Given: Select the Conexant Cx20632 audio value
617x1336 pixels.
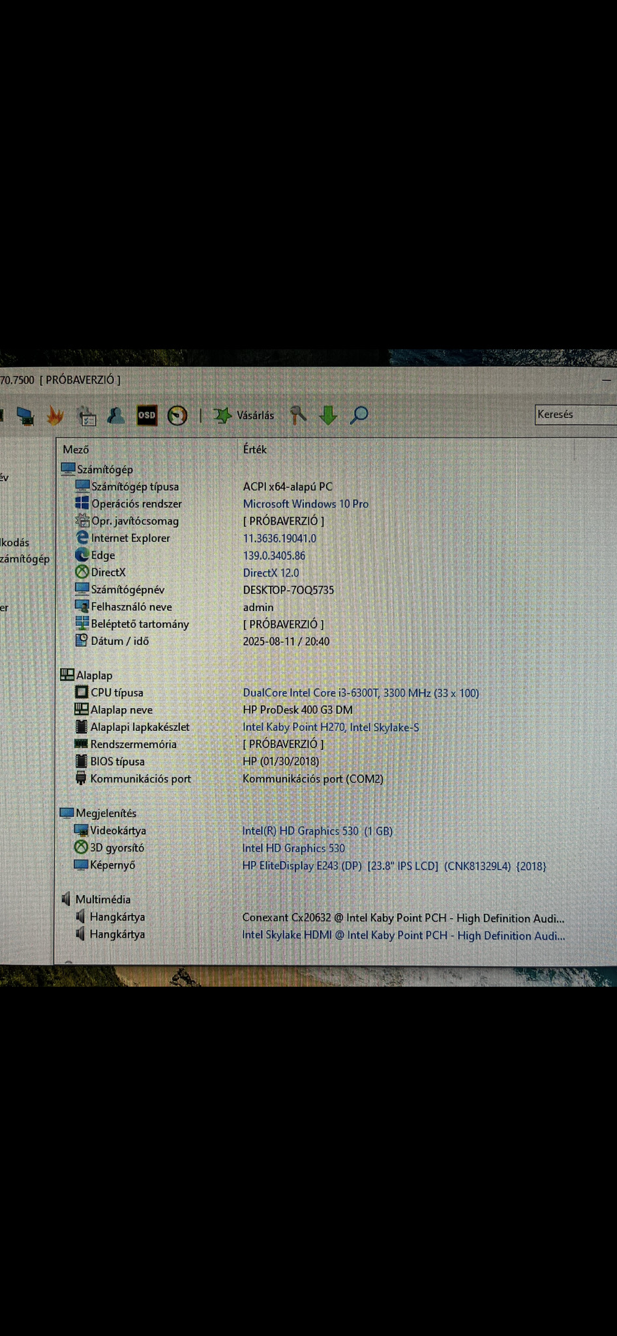Looking at the screenshot, I should point(404,918).
